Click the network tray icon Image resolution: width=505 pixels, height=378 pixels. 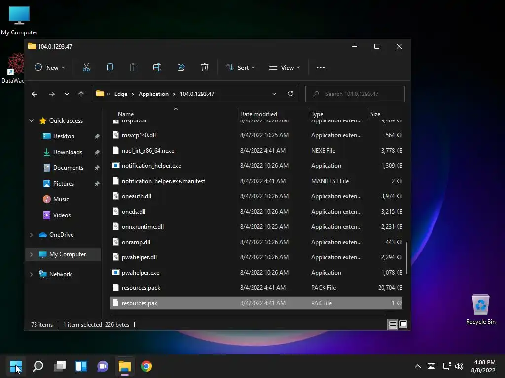tap(447, 366)
